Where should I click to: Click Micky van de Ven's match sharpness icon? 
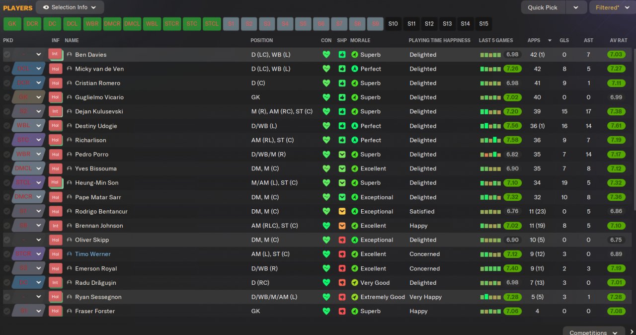pos(342,69)
